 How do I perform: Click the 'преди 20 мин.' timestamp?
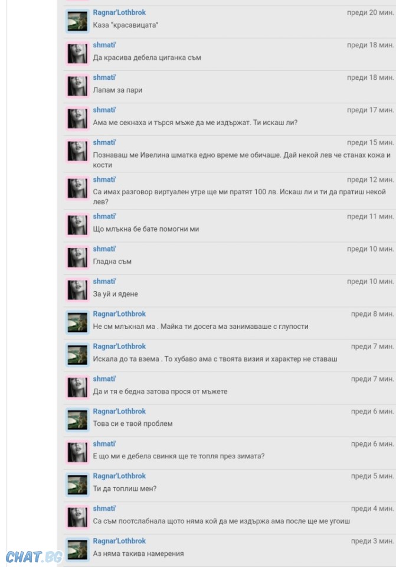tap(371, 12)
